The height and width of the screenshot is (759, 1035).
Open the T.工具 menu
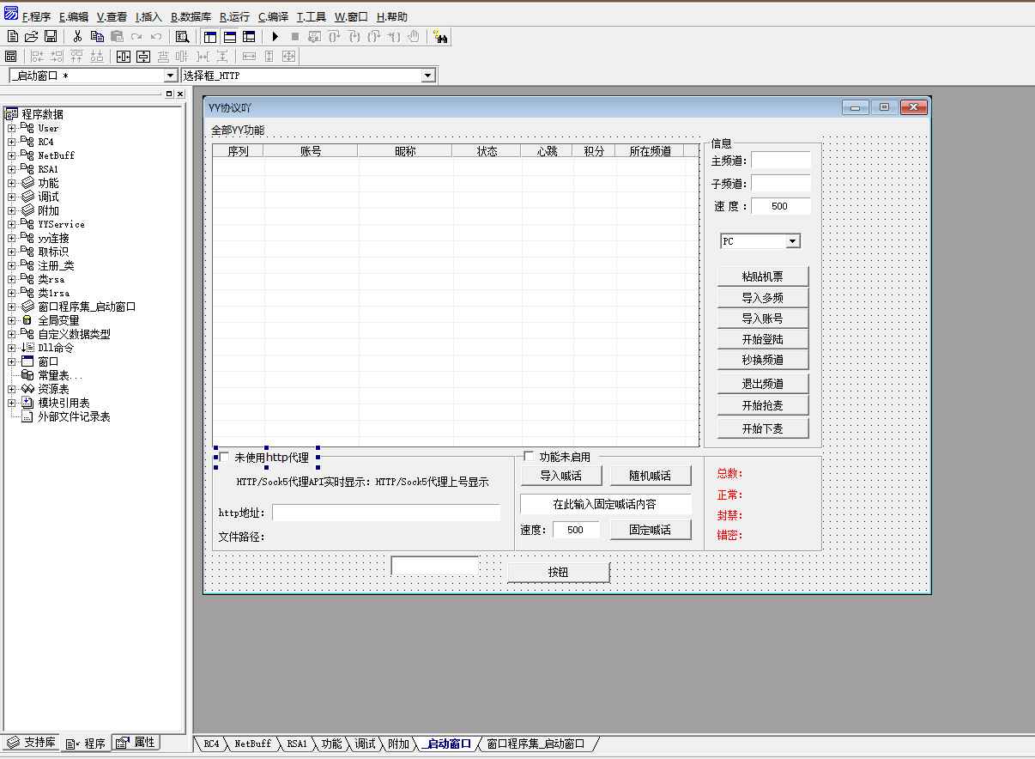pyautogui.click(x=312, y=16)
